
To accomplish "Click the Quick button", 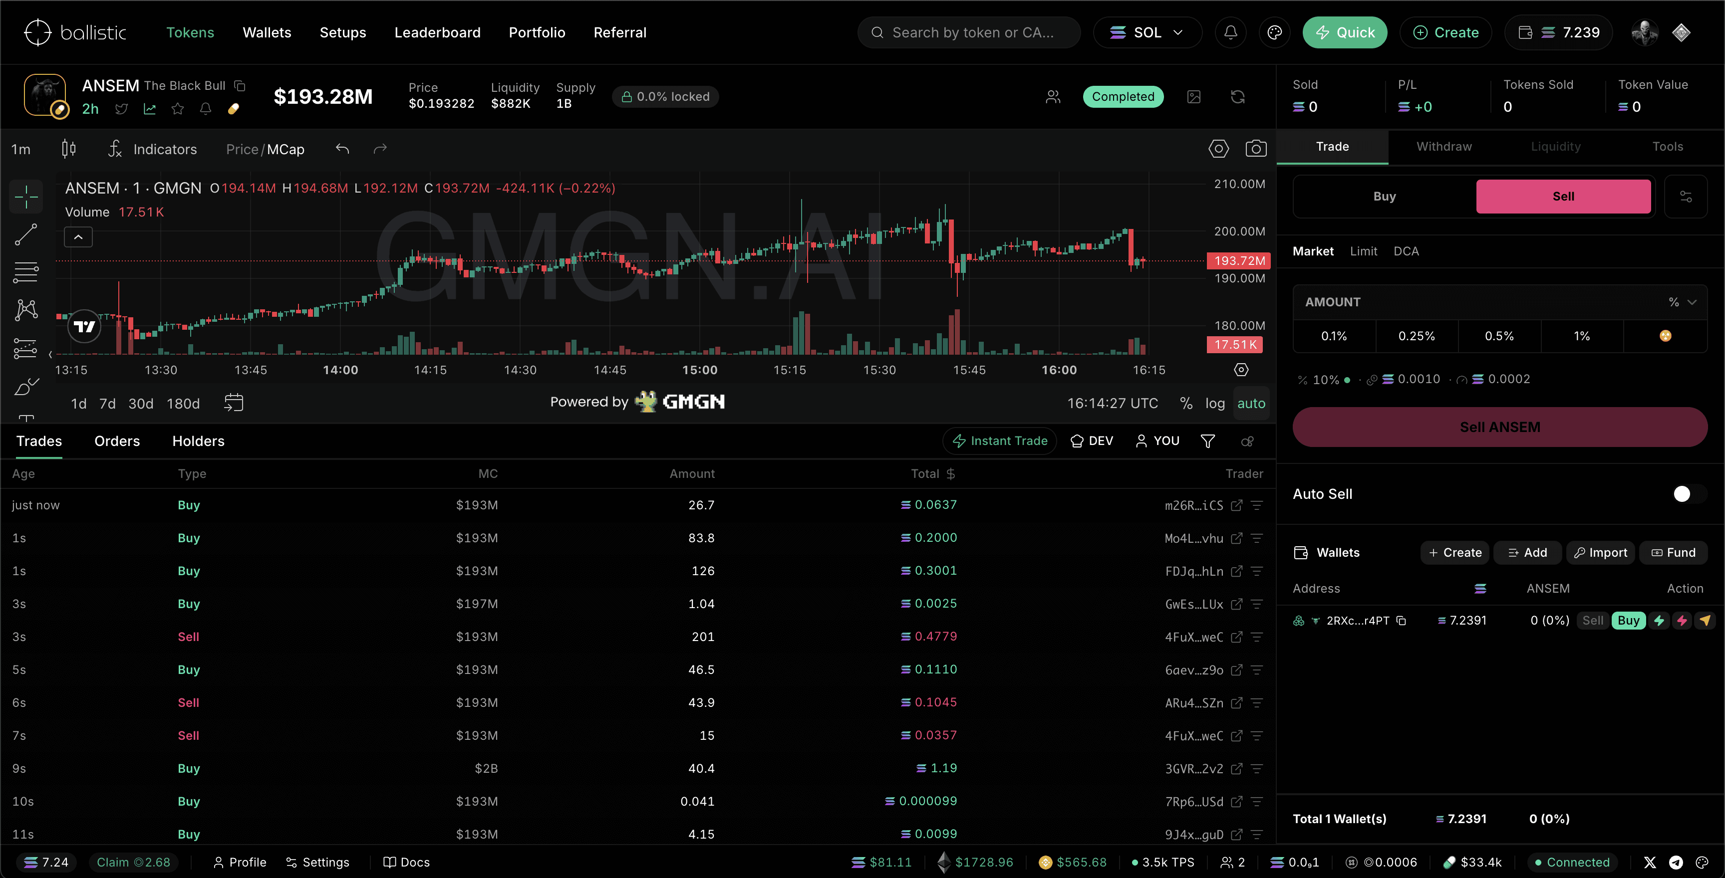I will (1344, 32).
